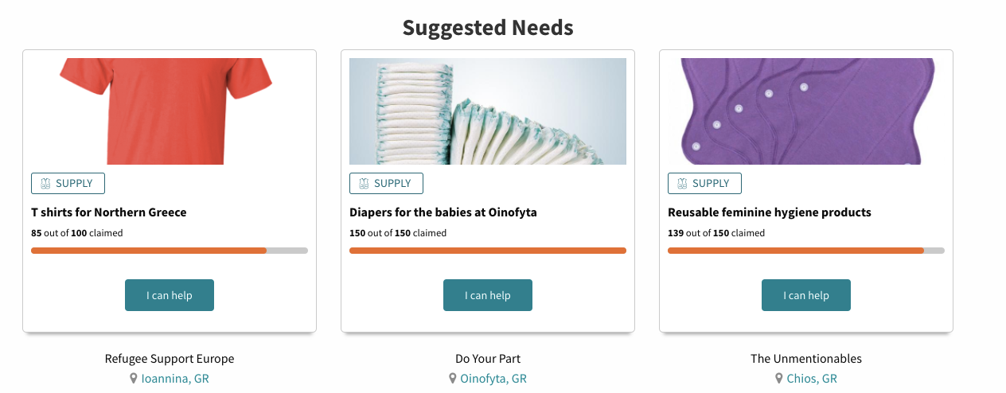Click the red T-shirt image
This screenshot has width=1006, height=393.
pos(167,111)
